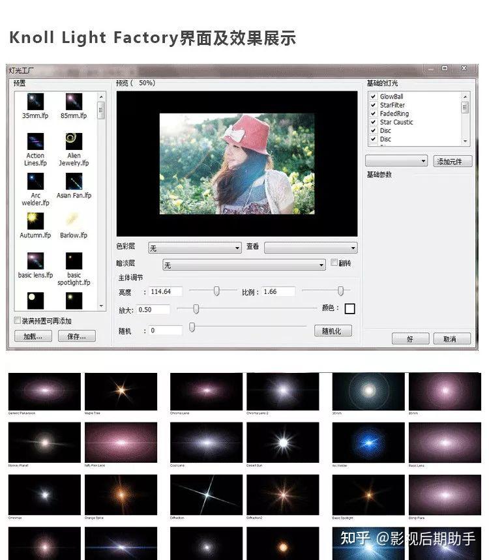
Task: Click the 保存... button
Action: [x=77, y=336]
